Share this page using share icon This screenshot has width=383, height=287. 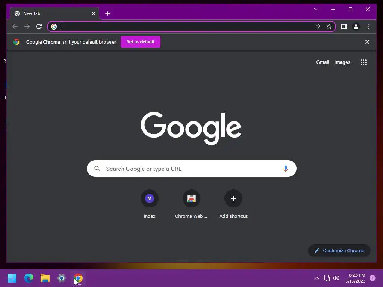(x=317, y=27)
